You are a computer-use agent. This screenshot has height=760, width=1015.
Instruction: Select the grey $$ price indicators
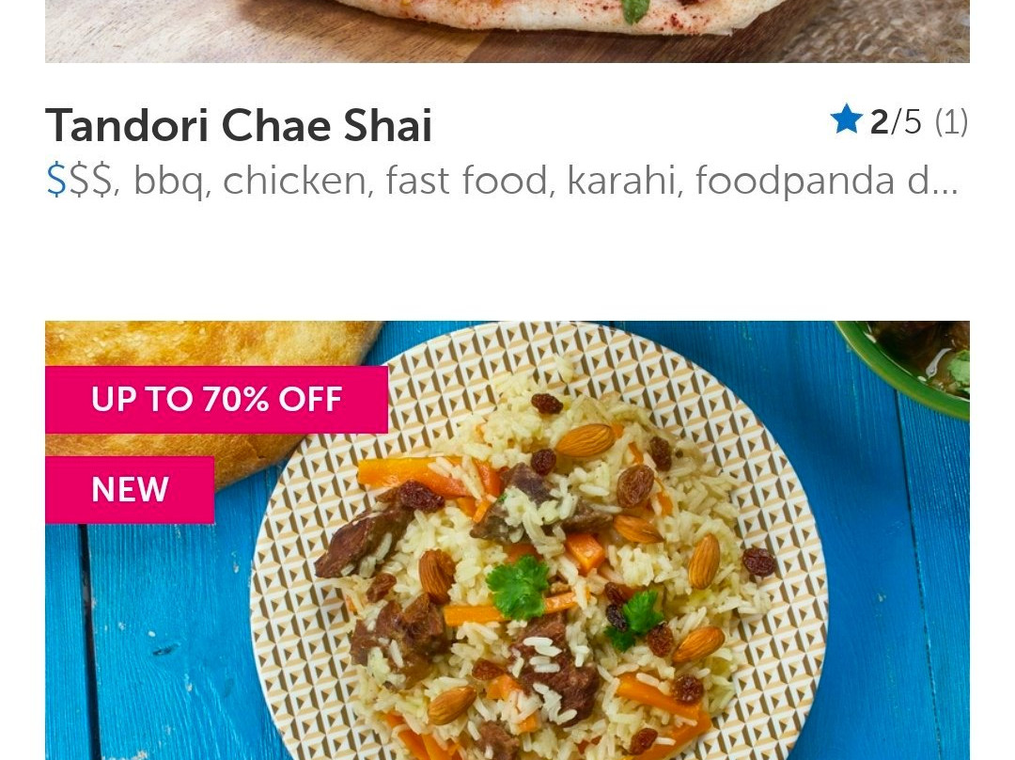point(89,180)
